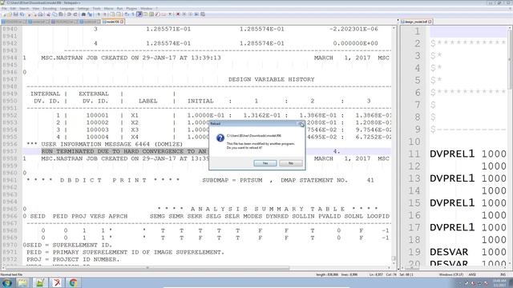This screenshot has width=513, height=288.
Task: Click the Save All toolbar icon
Action: point(22,14)
